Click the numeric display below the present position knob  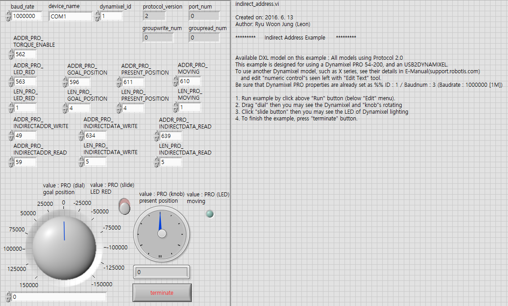click(x=161, y=272)
